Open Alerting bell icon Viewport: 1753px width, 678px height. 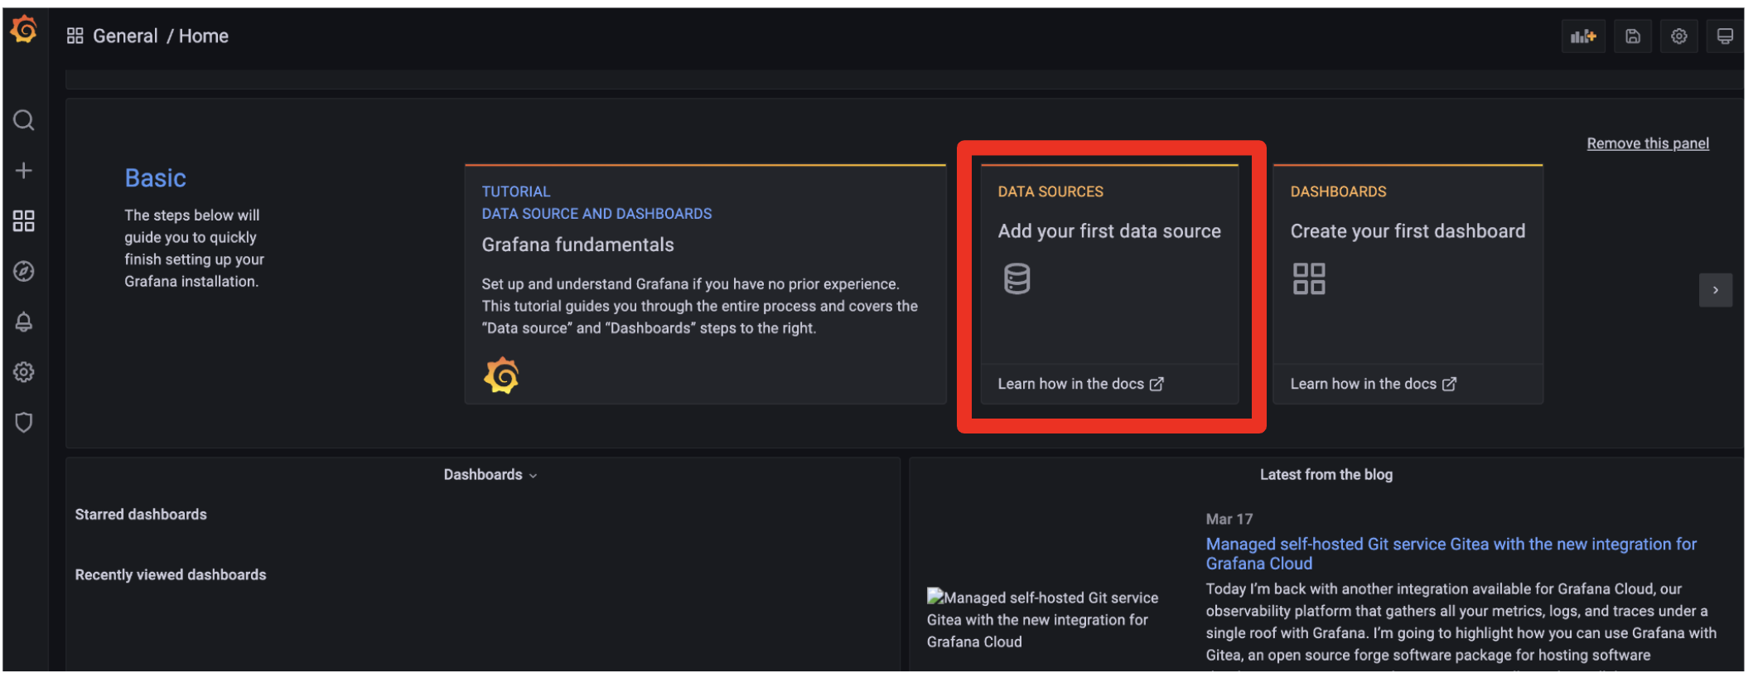(24, 322)
